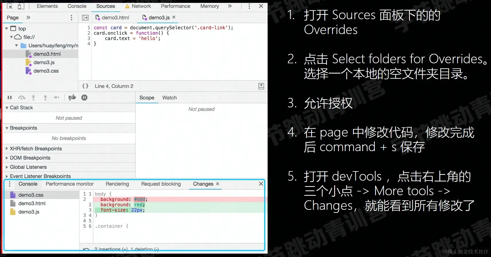Viewport: 491px width, 257px height.
Task: Open the Network panel tab
Action: [x=138, y=6]
